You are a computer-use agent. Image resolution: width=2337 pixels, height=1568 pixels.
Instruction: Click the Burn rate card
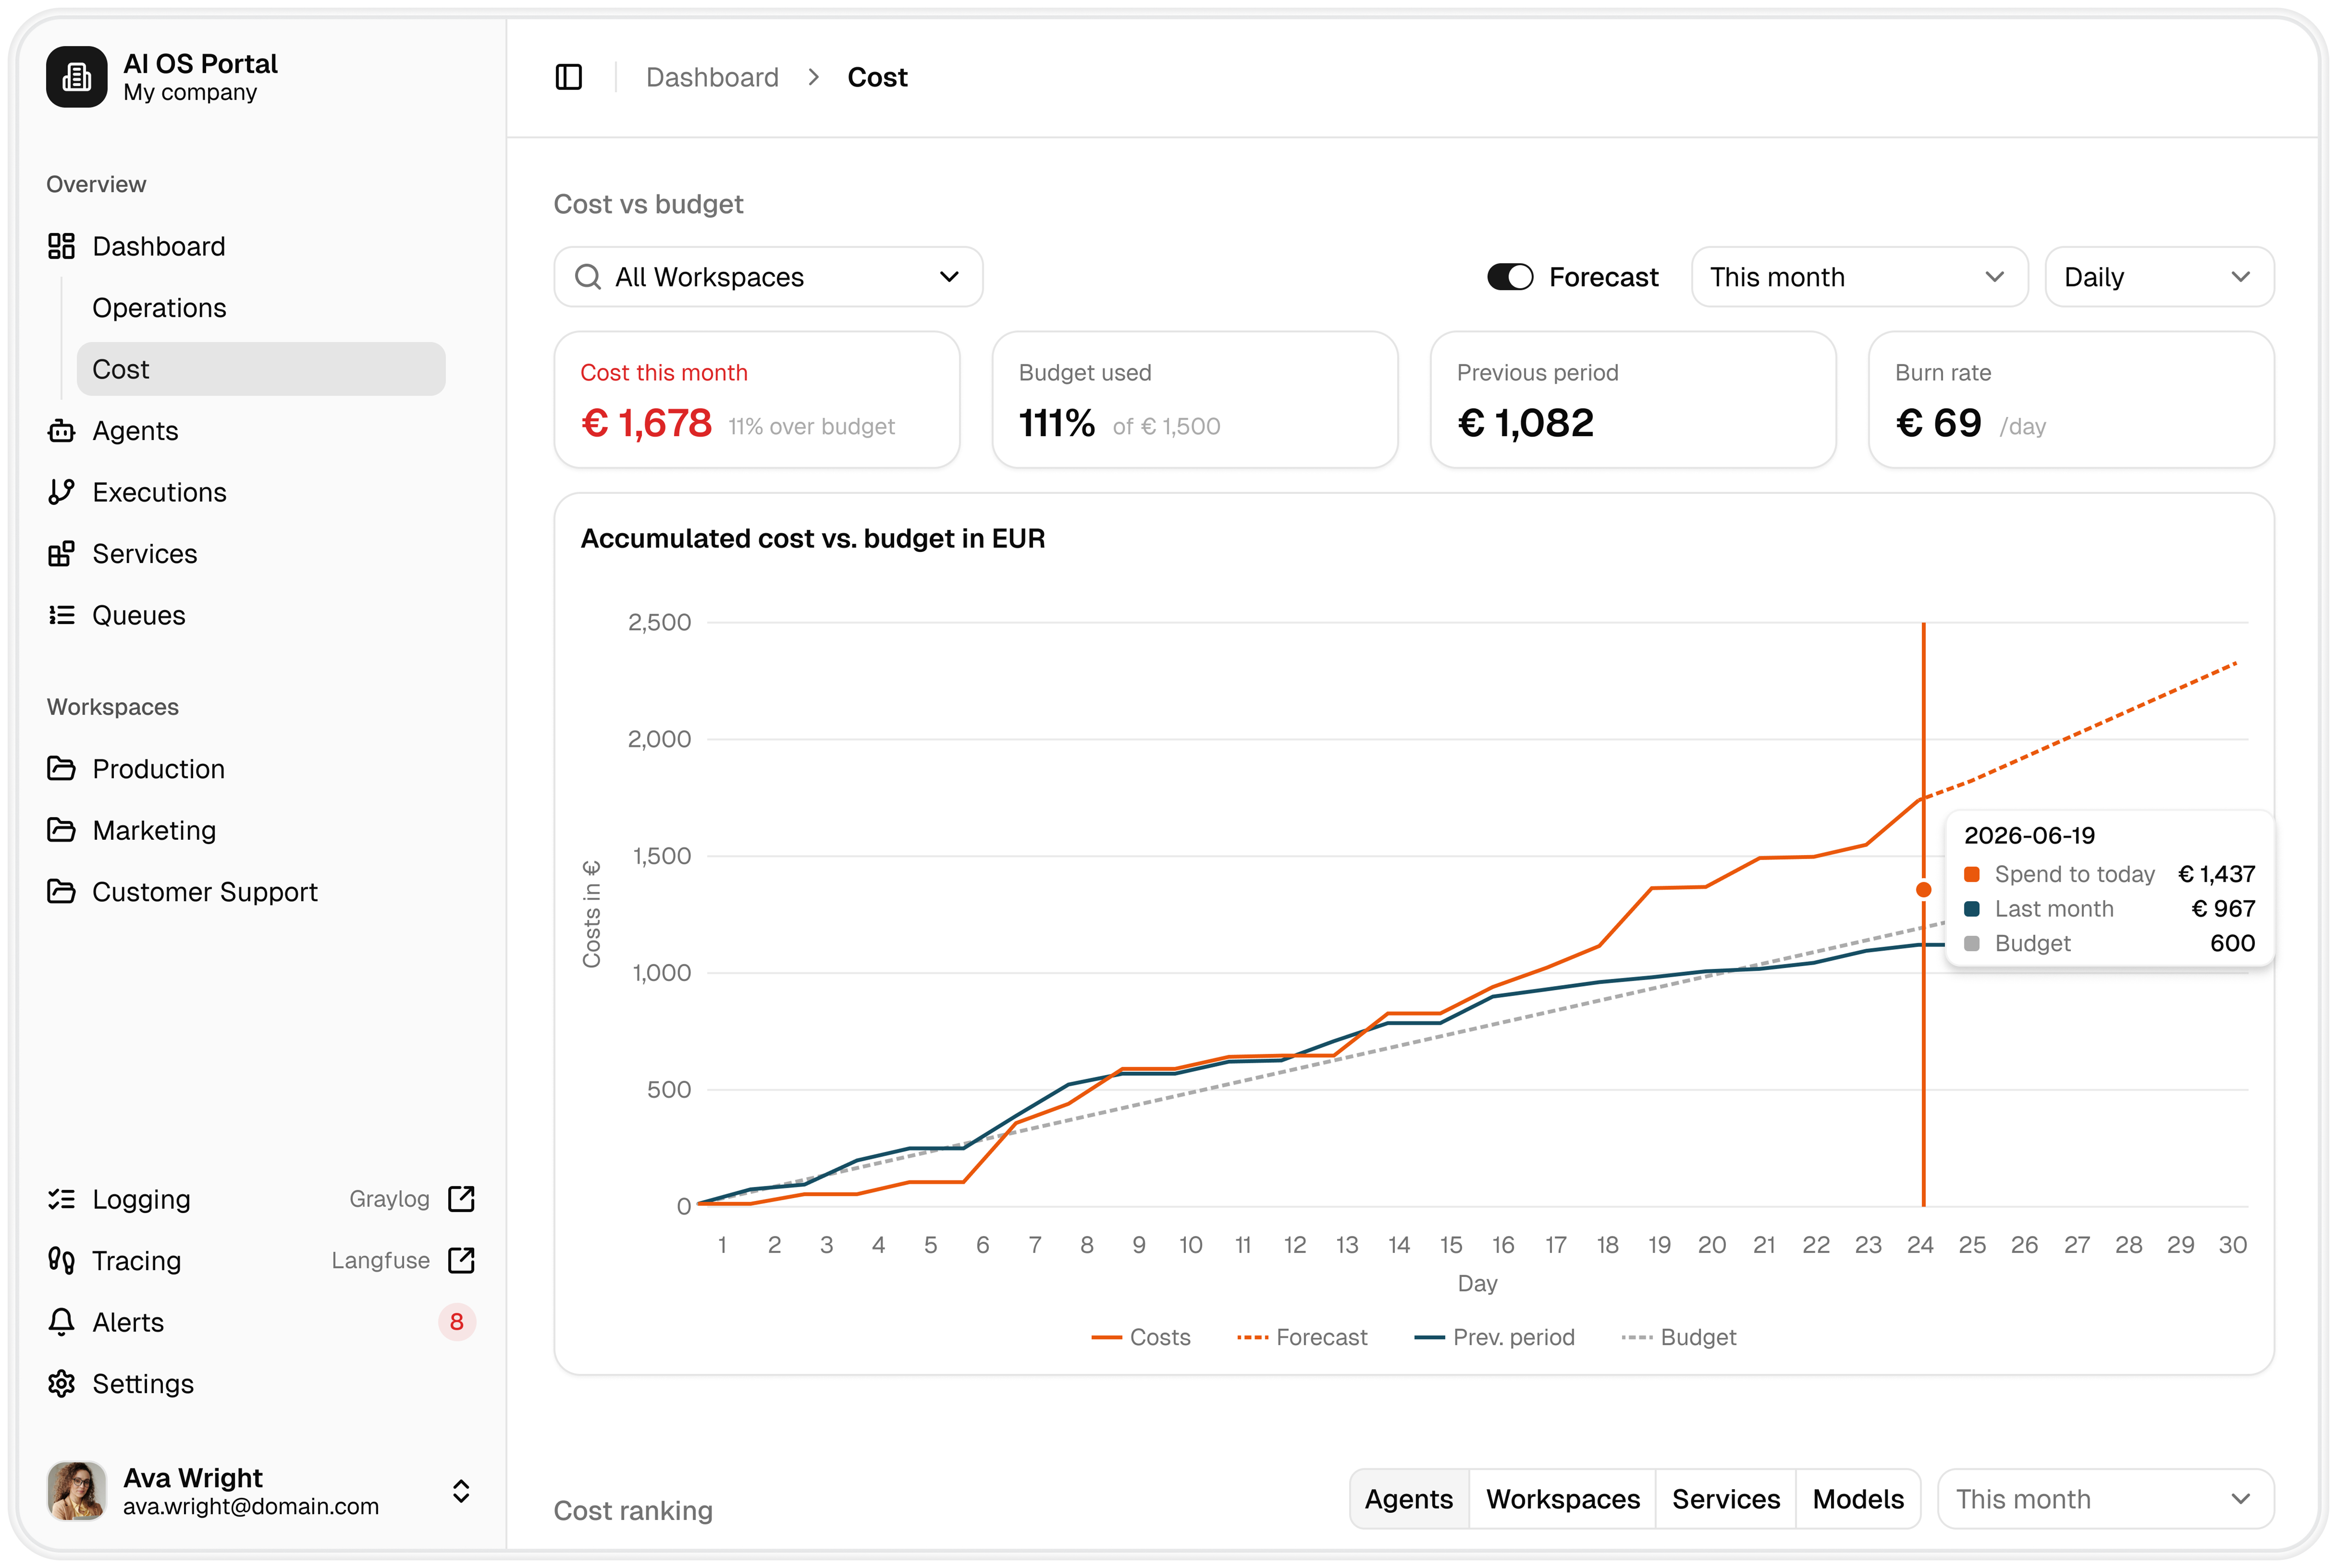tap(2071, 400)
